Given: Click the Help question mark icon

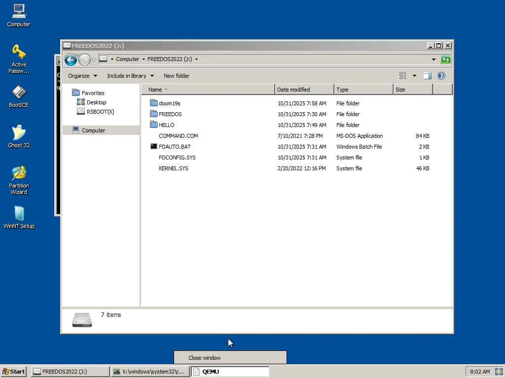Looking at the screenshot, I should pyautogui.click(x=441, y=76).
